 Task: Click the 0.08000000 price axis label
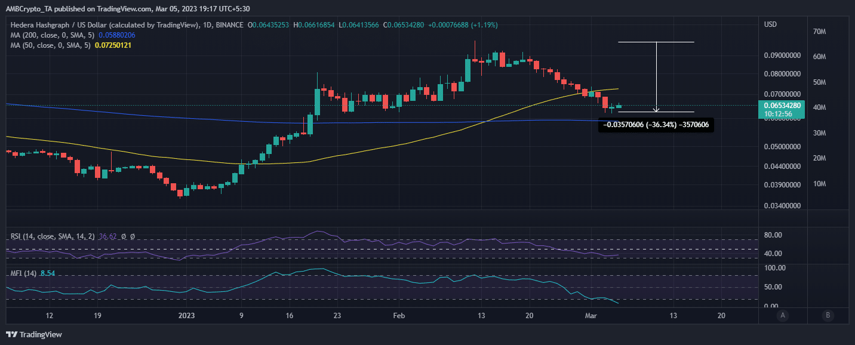783,75
